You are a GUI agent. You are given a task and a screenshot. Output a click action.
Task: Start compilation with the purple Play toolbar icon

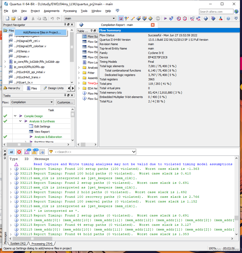click(165, 18)
